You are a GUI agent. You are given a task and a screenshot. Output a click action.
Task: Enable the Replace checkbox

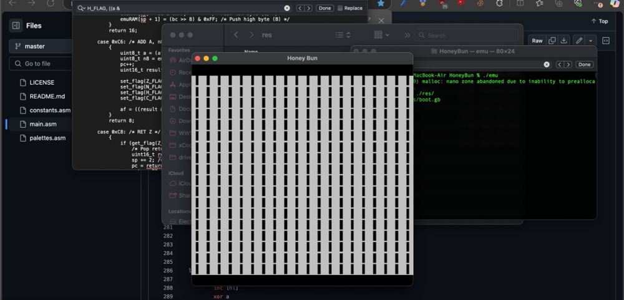[340, 8]
